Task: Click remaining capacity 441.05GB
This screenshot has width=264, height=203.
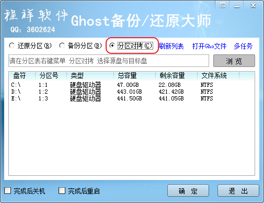Action: [171, 98]
